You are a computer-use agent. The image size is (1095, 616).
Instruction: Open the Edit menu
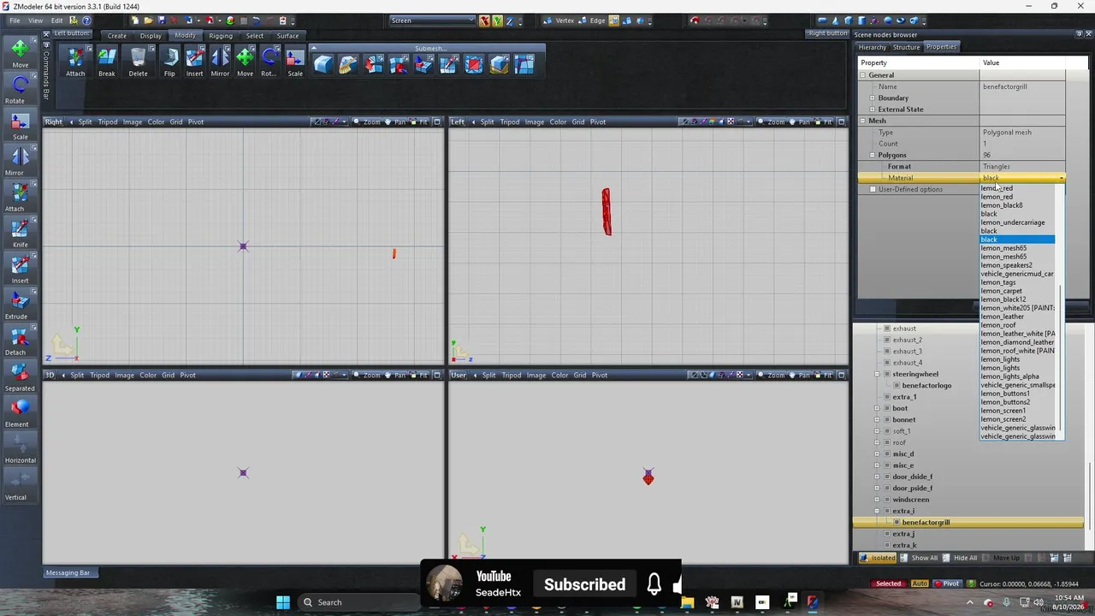click(x=56, y=21)
